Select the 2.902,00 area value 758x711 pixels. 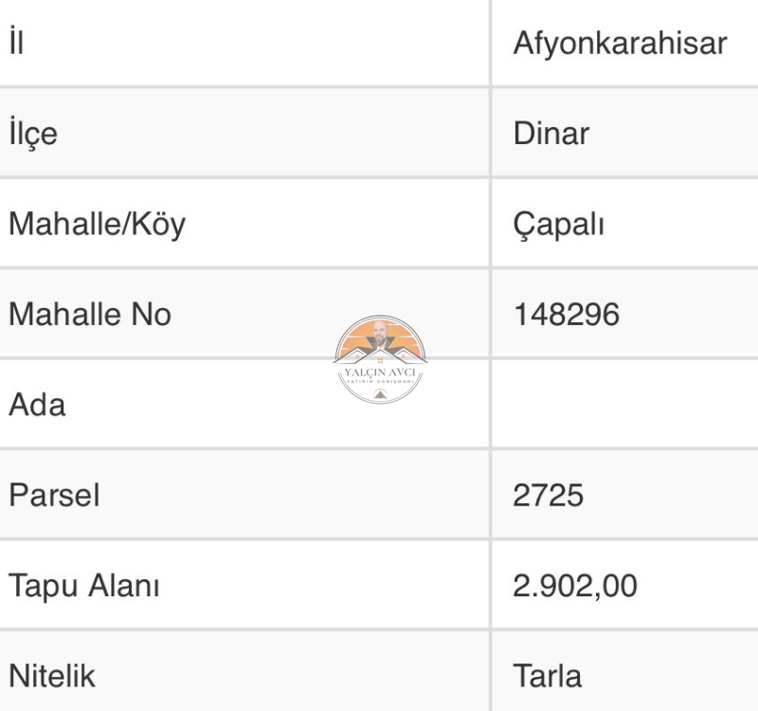pyautogui.click(x=575, y=586)
